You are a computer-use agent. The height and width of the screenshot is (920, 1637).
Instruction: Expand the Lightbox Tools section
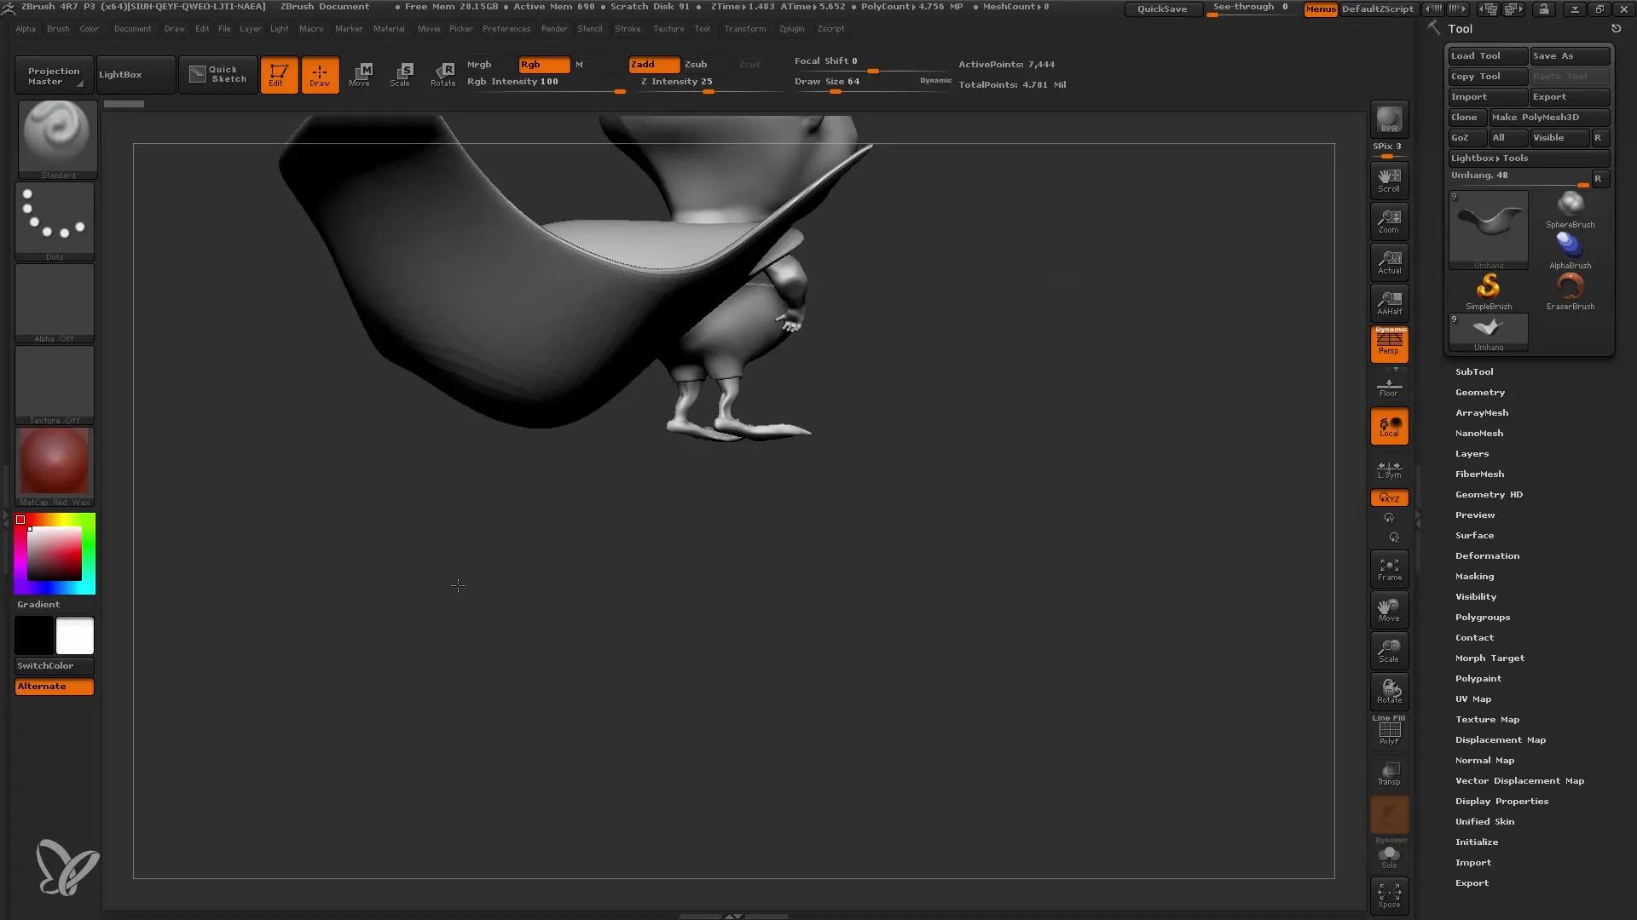click(x=1529, y=158)
